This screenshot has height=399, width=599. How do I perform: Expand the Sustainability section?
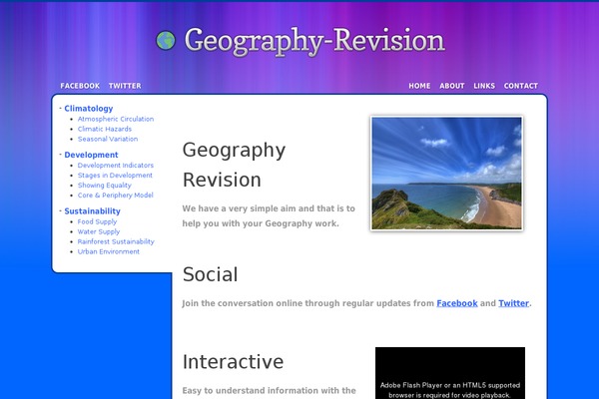click(92, 211)
